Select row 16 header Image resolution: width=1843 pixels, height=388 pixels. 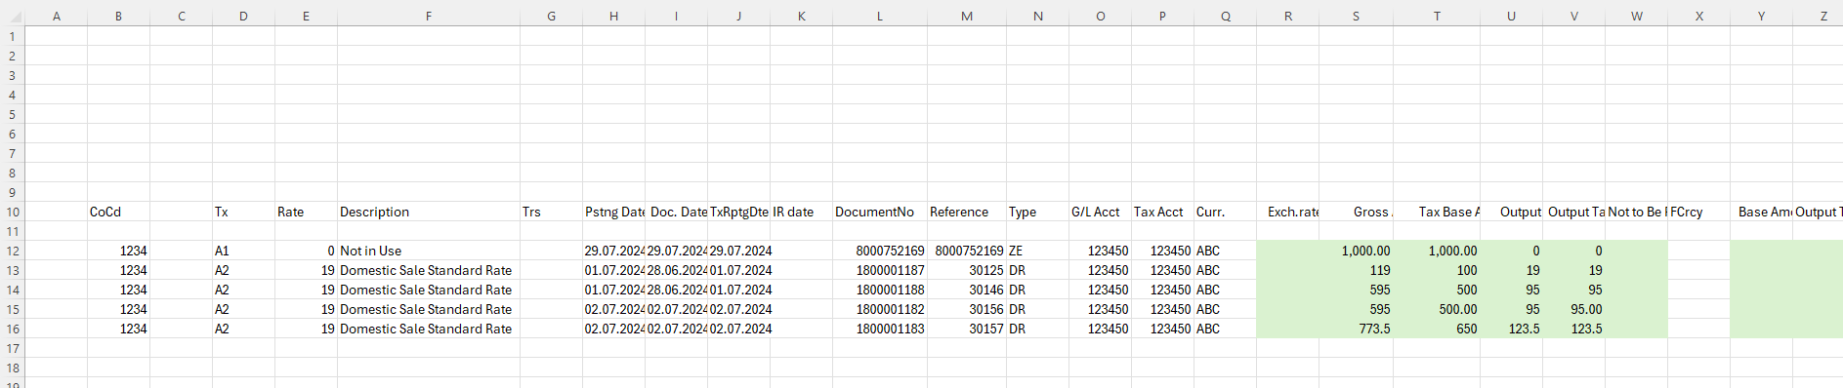coord(13,329)
